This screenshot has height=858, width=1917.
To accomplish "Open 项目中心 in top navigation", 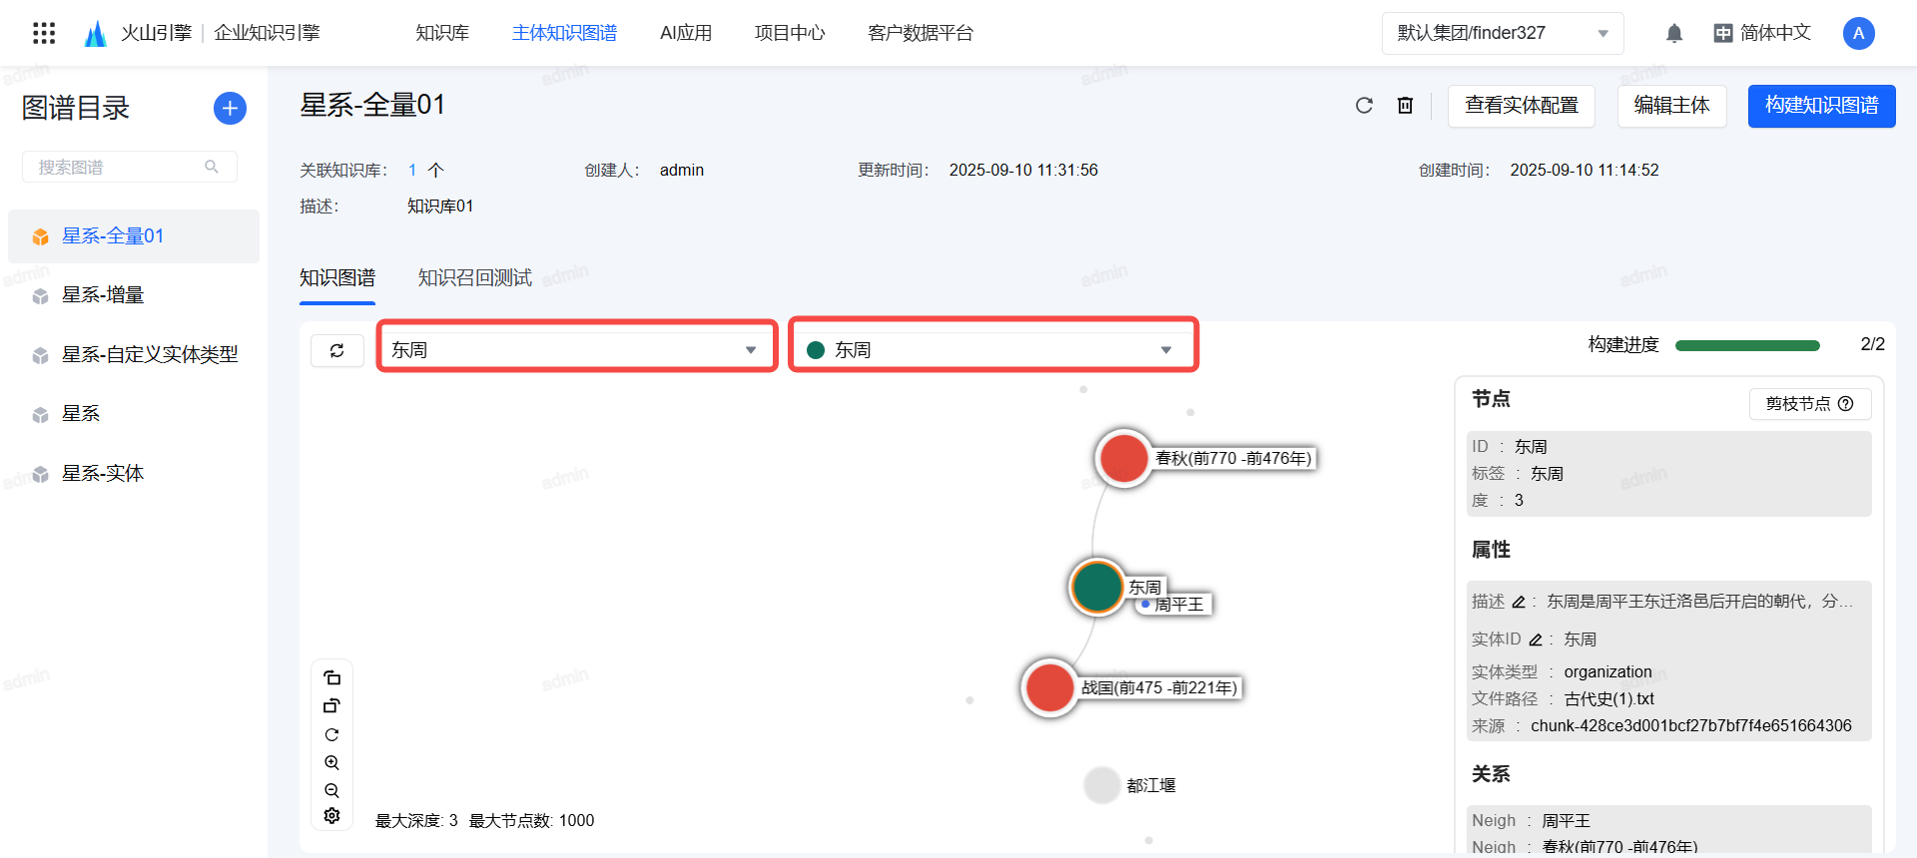I will pyautogui.click(x=790, y=33).
